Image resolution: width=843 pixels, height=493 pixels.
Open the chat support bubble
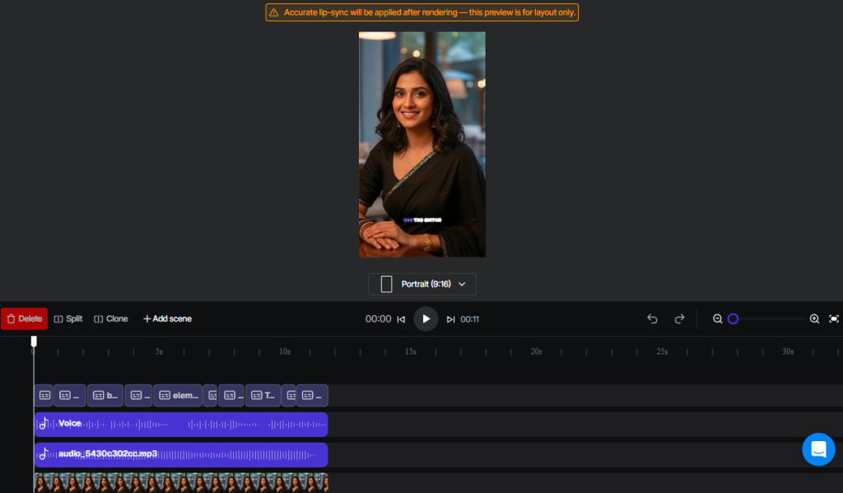click(x=818, y=449)
